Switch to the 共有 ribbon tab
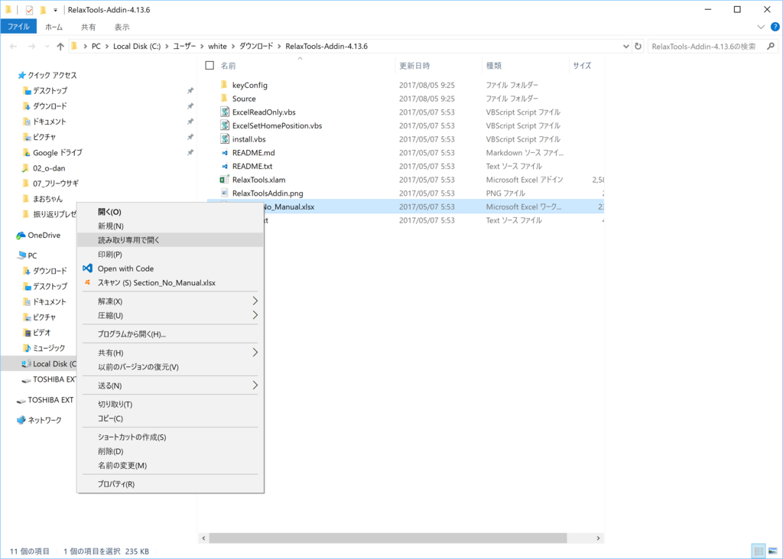783x559 pixels. point(89,27)
